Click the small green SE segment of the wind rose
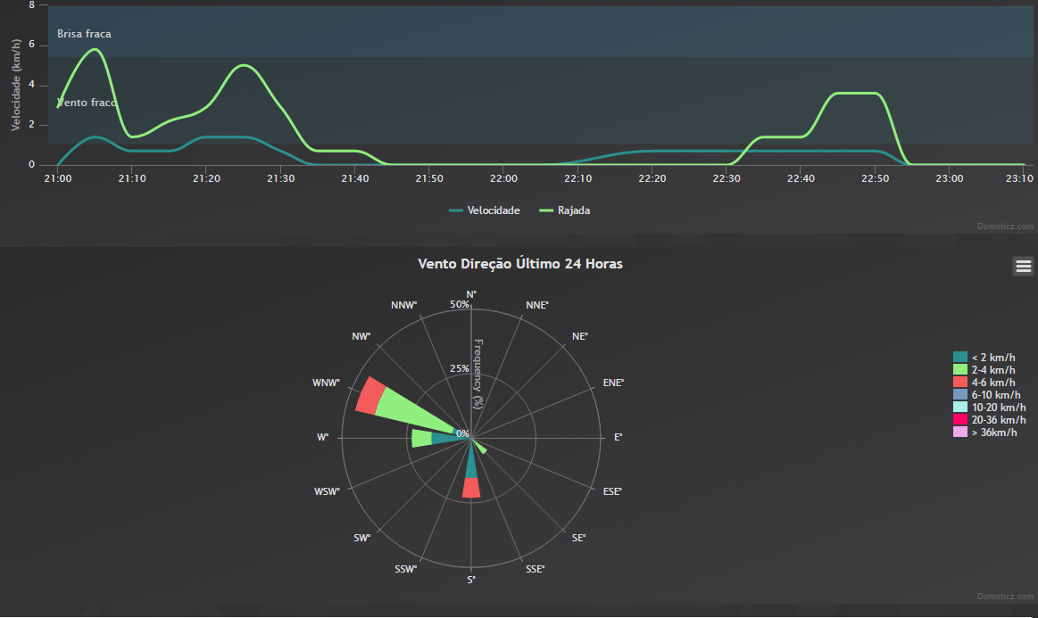Viewport: 1038px width, 618px height. (x=482, y=449)
